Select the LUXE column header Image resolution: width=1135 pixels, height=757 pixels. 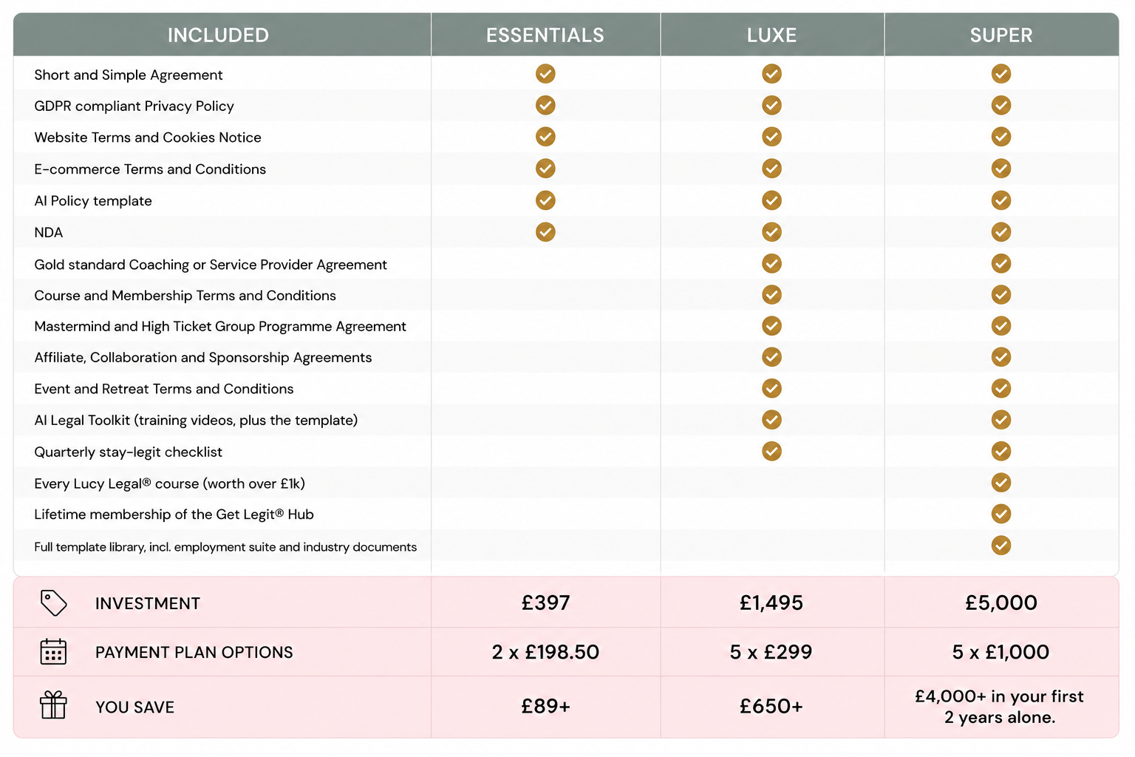click(772, 35)
